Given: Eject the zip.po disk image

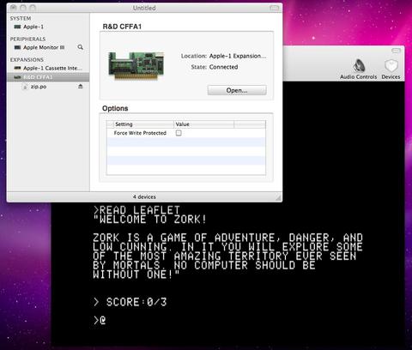Looking at the screenshot, I should [x=81, y=86].
